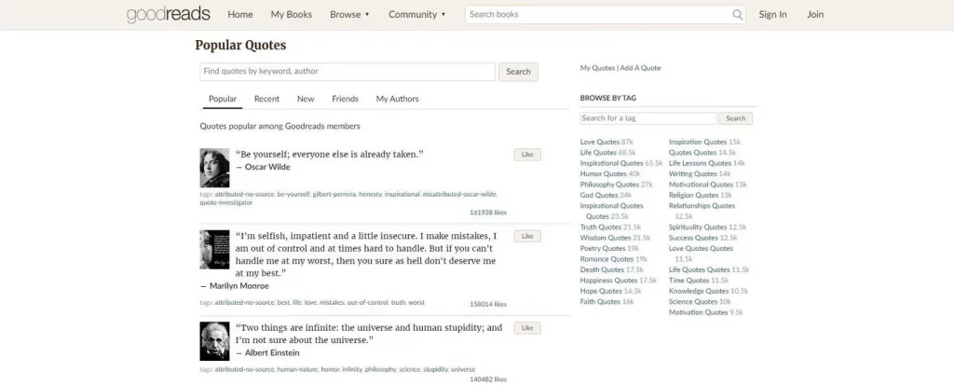
Task: Open Oscar Wilde author link
Action: pos(267,167)
